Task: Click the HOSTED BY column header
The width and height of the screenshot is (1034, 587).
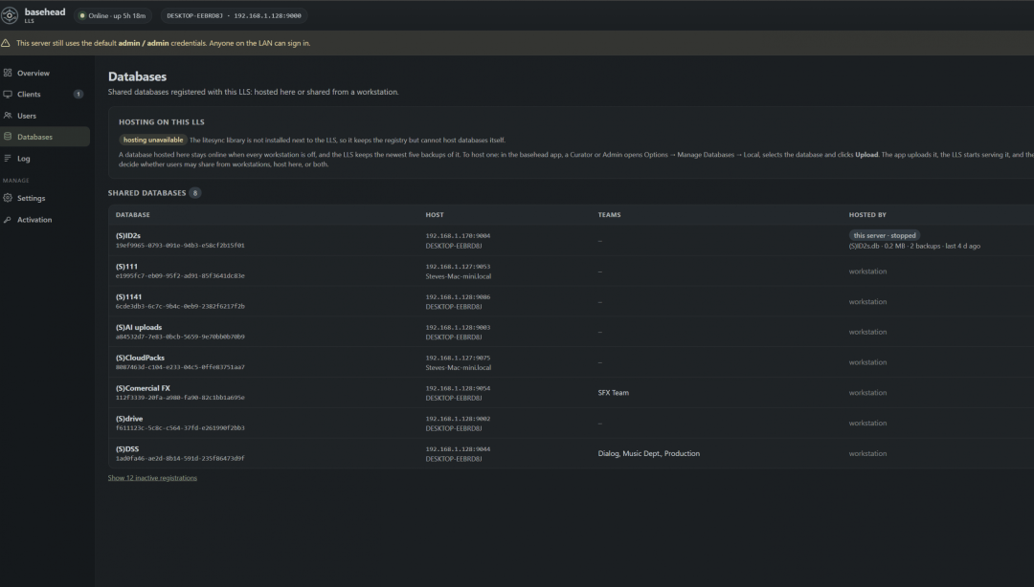Action: coord(867,215)
